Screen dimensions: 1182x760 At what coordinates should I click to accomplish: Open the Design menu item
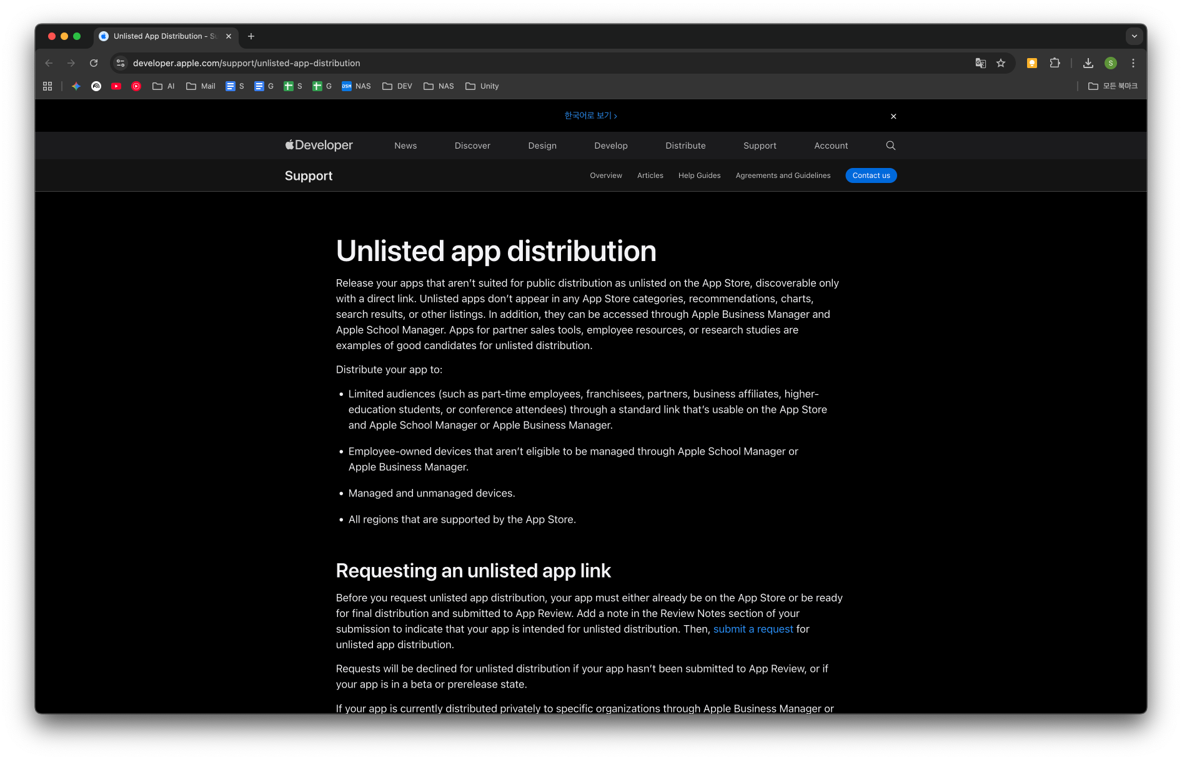point(542,146)
